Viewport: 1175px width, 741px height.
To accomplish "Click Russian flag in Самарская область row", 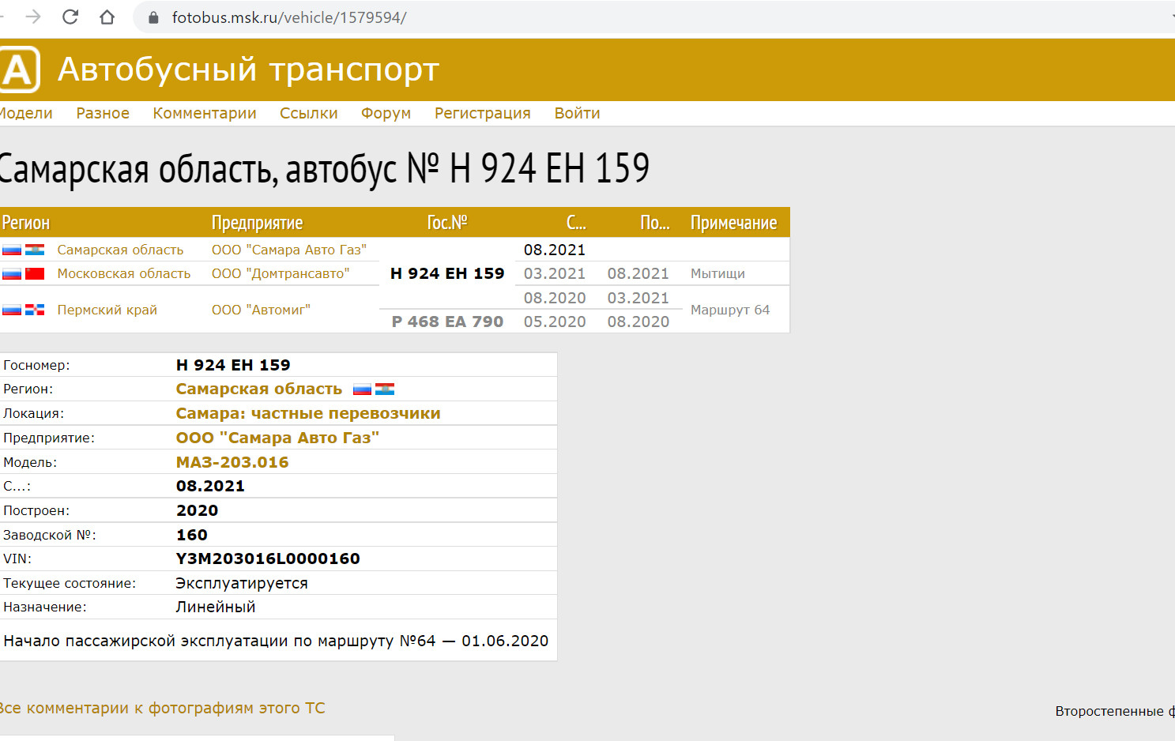I will pyautogui.click(x=12, y=250).
